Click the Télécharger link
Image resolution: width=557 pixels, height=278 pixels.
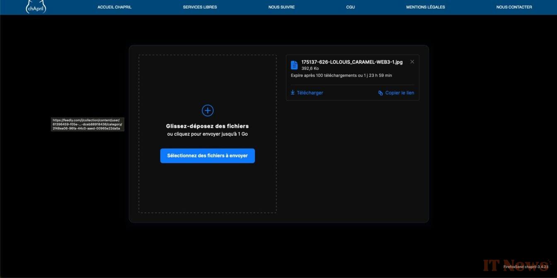point(310,92)
